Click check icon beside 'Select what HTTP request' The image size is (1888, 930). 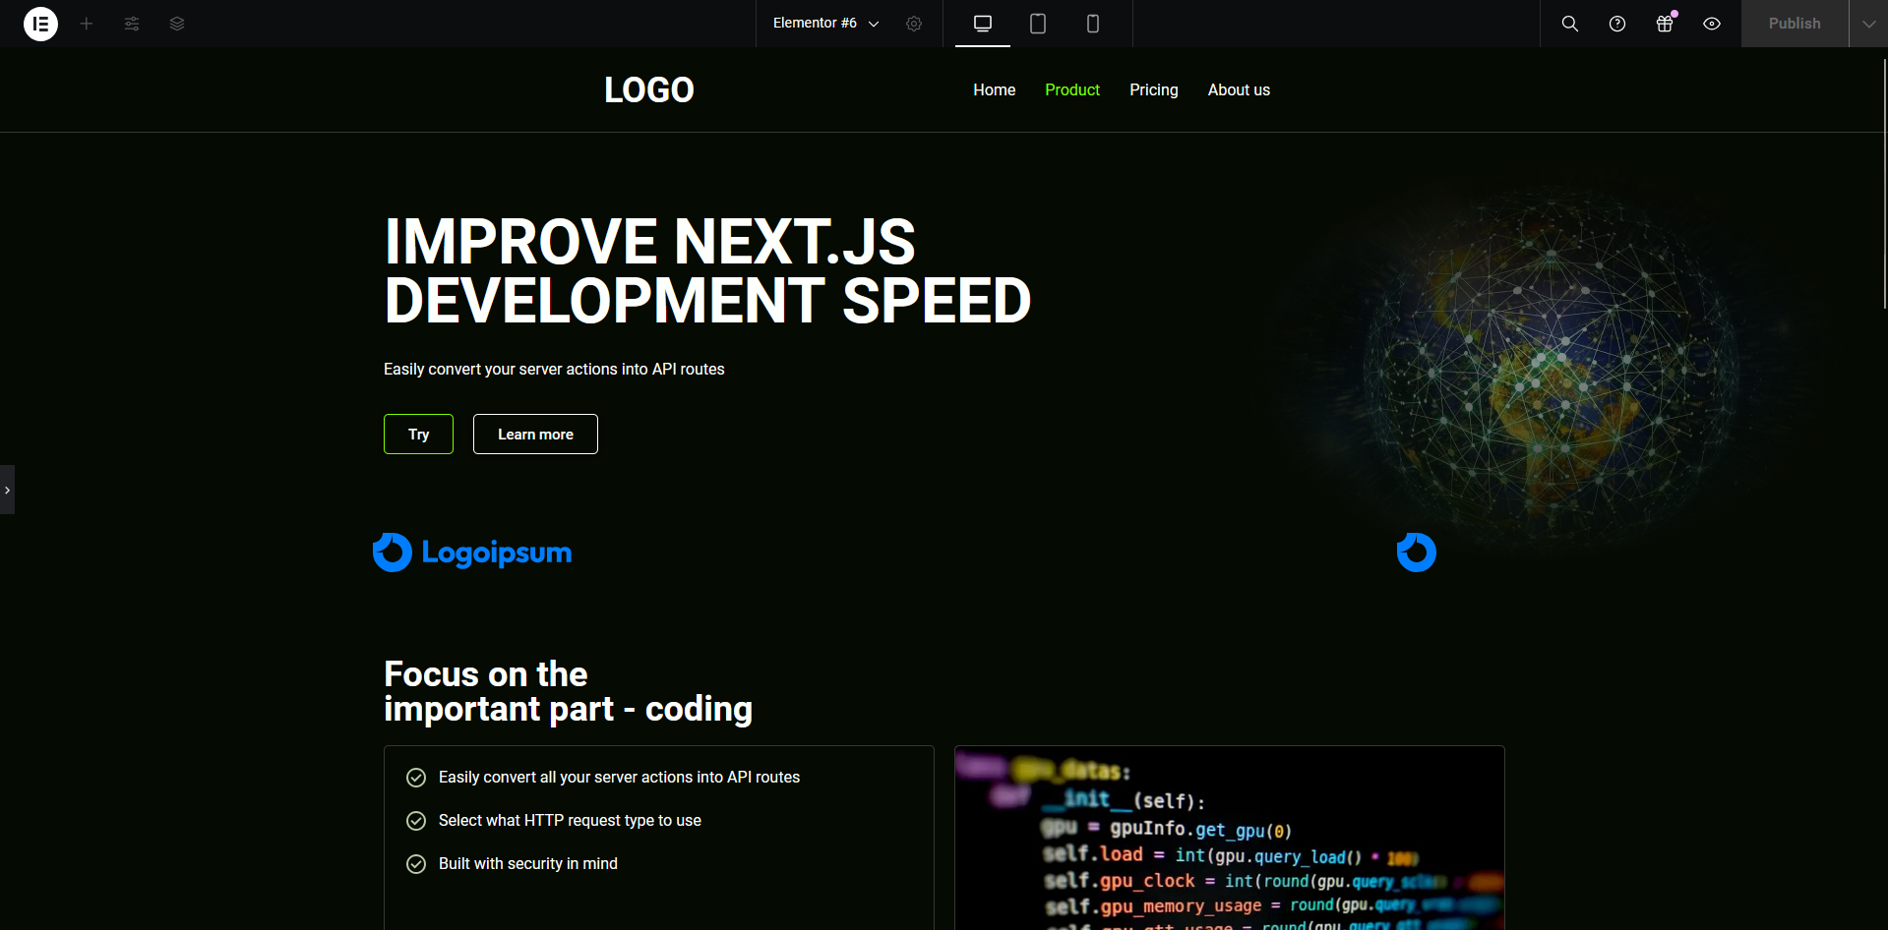point(416,821)
